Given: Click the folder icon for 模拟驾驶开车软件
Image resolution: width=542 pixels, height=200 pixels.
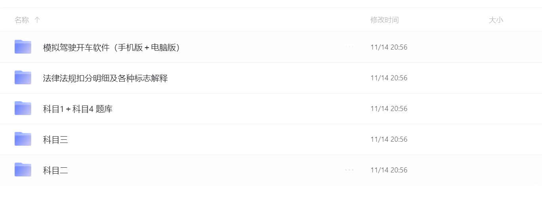Looking at the screenshot, I should coord(23,47).
